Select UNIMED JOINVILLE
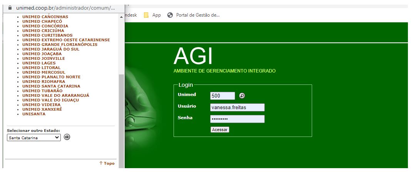Viewport: 411px width, 172px height. [43, 58]
